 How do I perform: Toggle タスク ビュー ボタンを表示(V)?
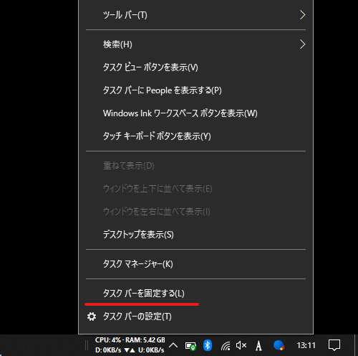point(195,67)
